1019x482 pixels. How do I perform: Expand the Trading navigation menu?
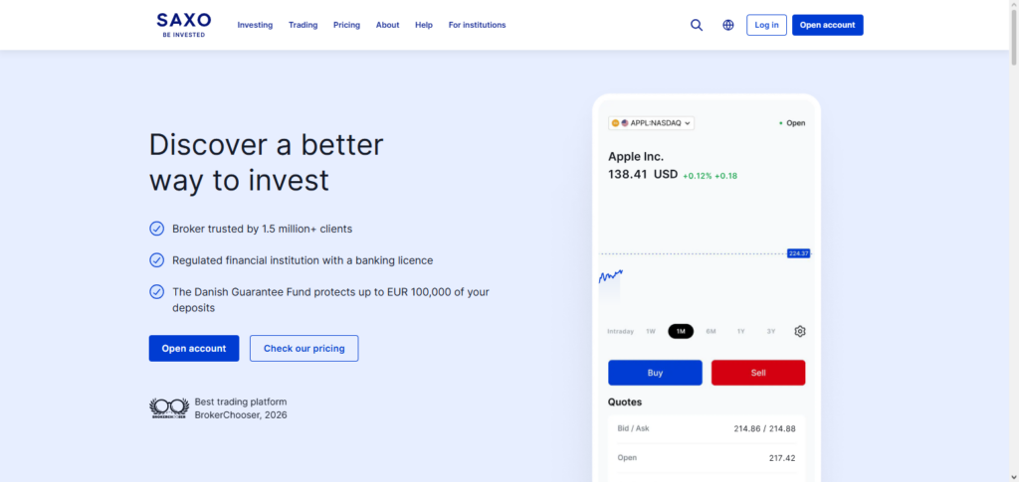point(303,25)
